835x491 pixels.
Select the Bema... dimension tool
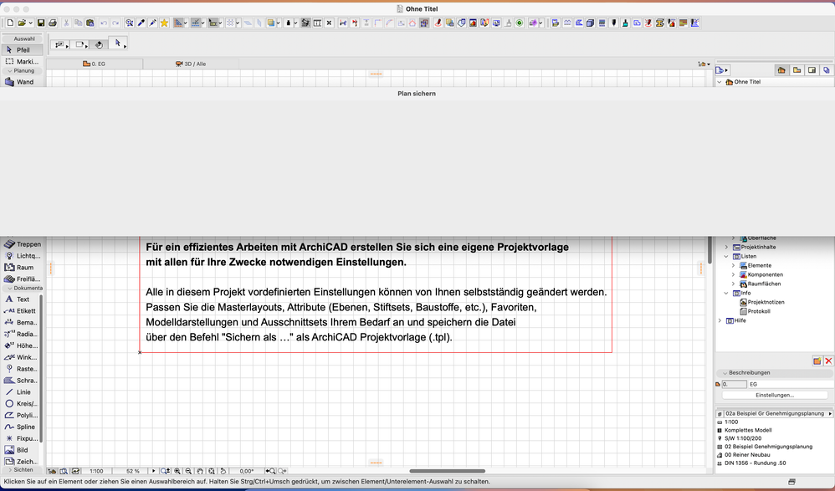pos(20,322)
